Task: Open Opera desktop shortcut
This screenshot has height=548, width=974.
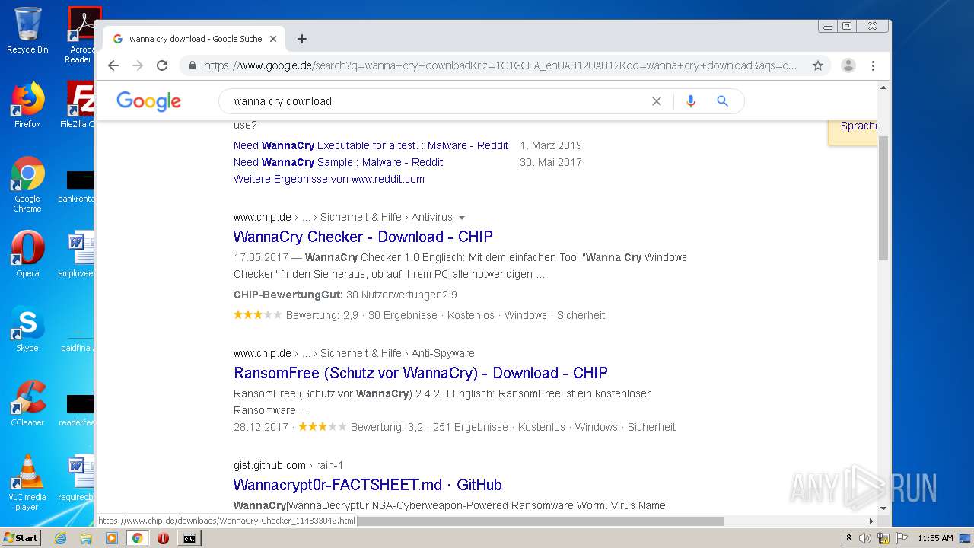Action: [27, 254]
